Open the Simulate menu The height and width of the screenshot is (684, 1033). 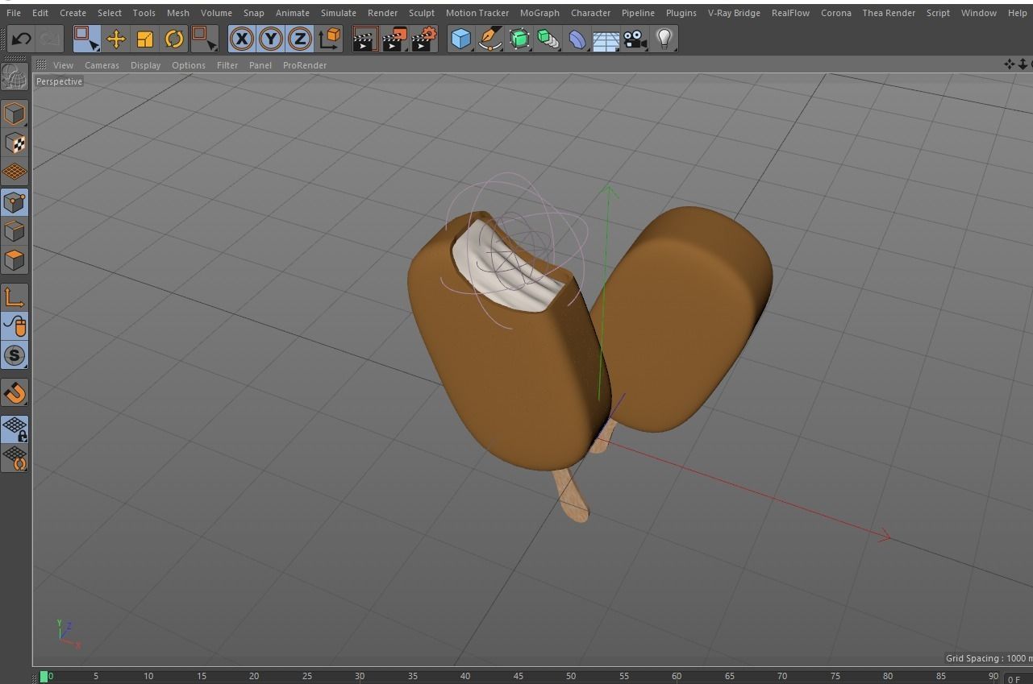(339, 13)
